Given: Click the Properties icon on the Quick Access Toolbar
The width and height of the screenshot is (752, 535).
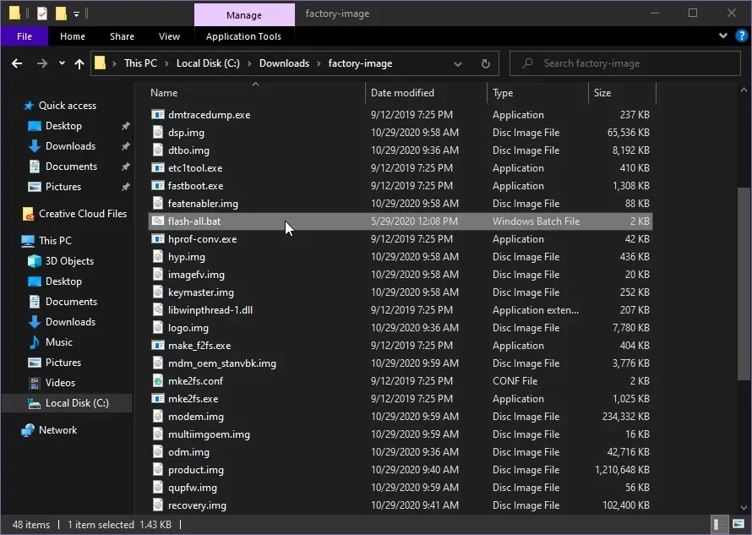Looking at the screenshot, I should (41, 13).
